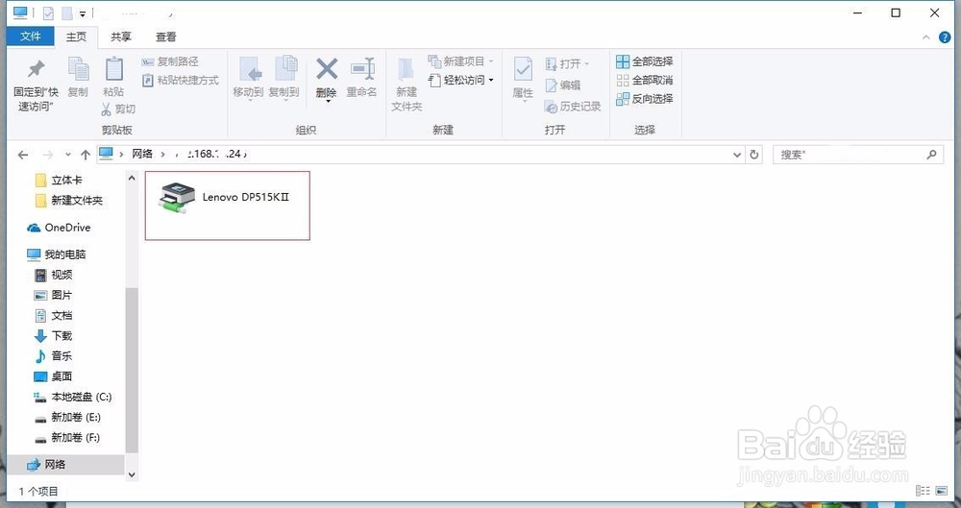The width and height of the screenshot is (961, 508).
Task: Click Pin to Quick access icon
Action: [x=37, y=68]
